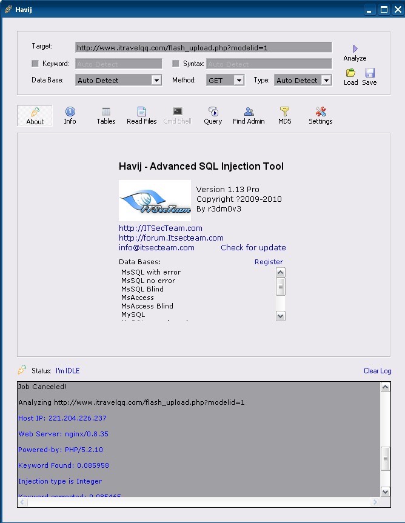
Task: Click the carrot icon beside Status
Action: pyautogui.click(x=22, y=370)
